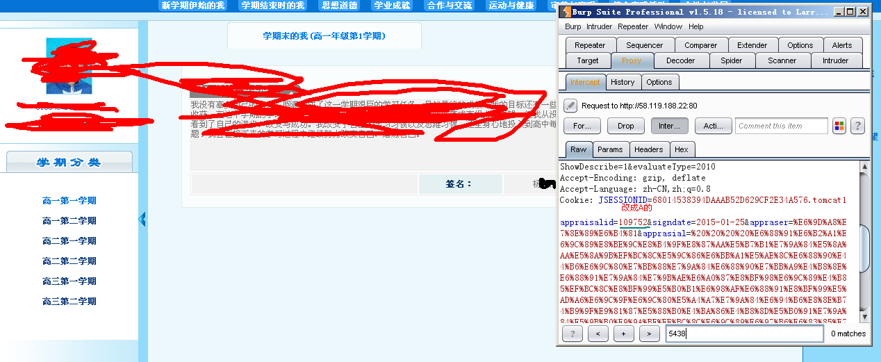Screen dimensions: 881x362
Task: Select 高一第一学期 in sidebar
Action: click(69, 201)
